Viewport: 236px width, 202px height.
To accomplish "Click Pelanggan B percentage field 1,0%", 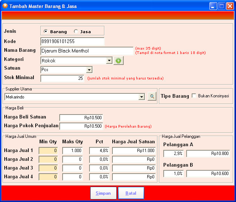I will 173,174.
